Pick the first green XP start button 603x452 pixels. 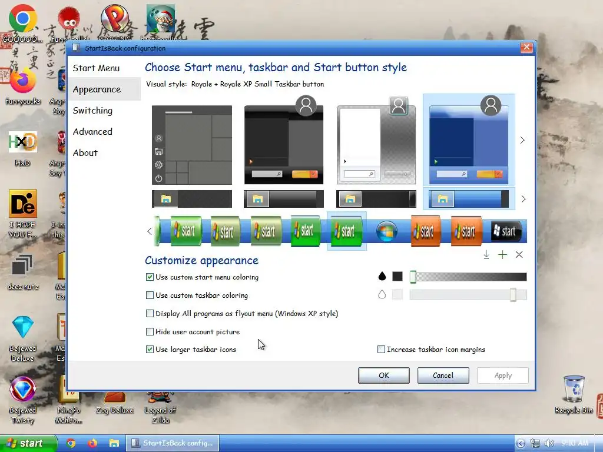185,231
